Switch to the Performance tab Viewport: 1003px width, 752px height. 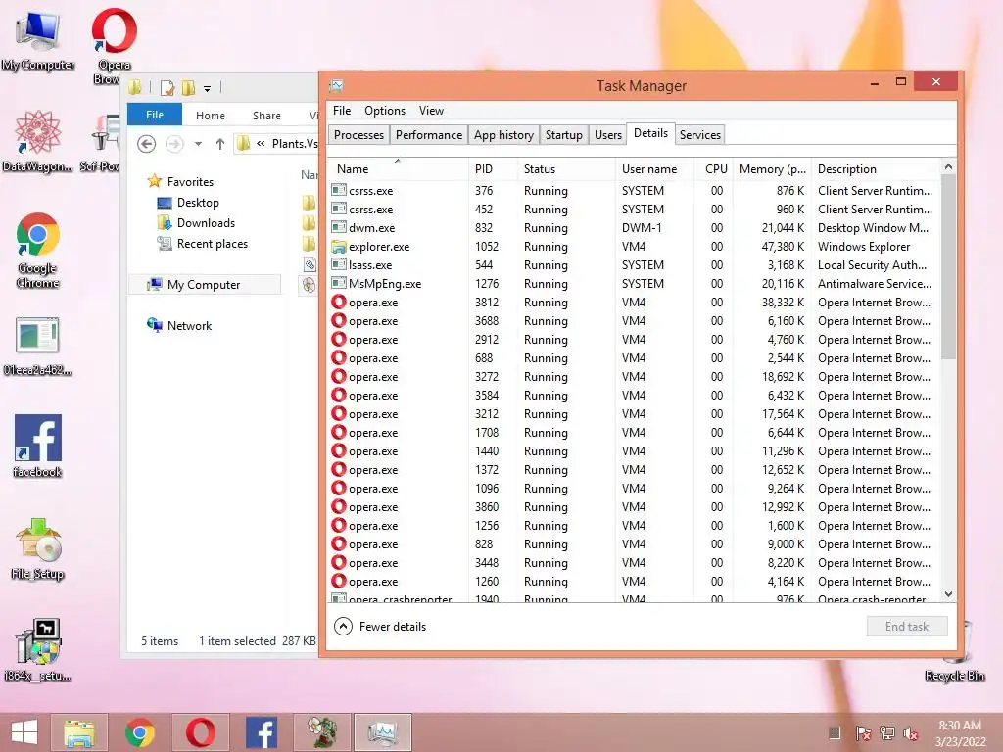pyautogui.click(x=429, y=135)
